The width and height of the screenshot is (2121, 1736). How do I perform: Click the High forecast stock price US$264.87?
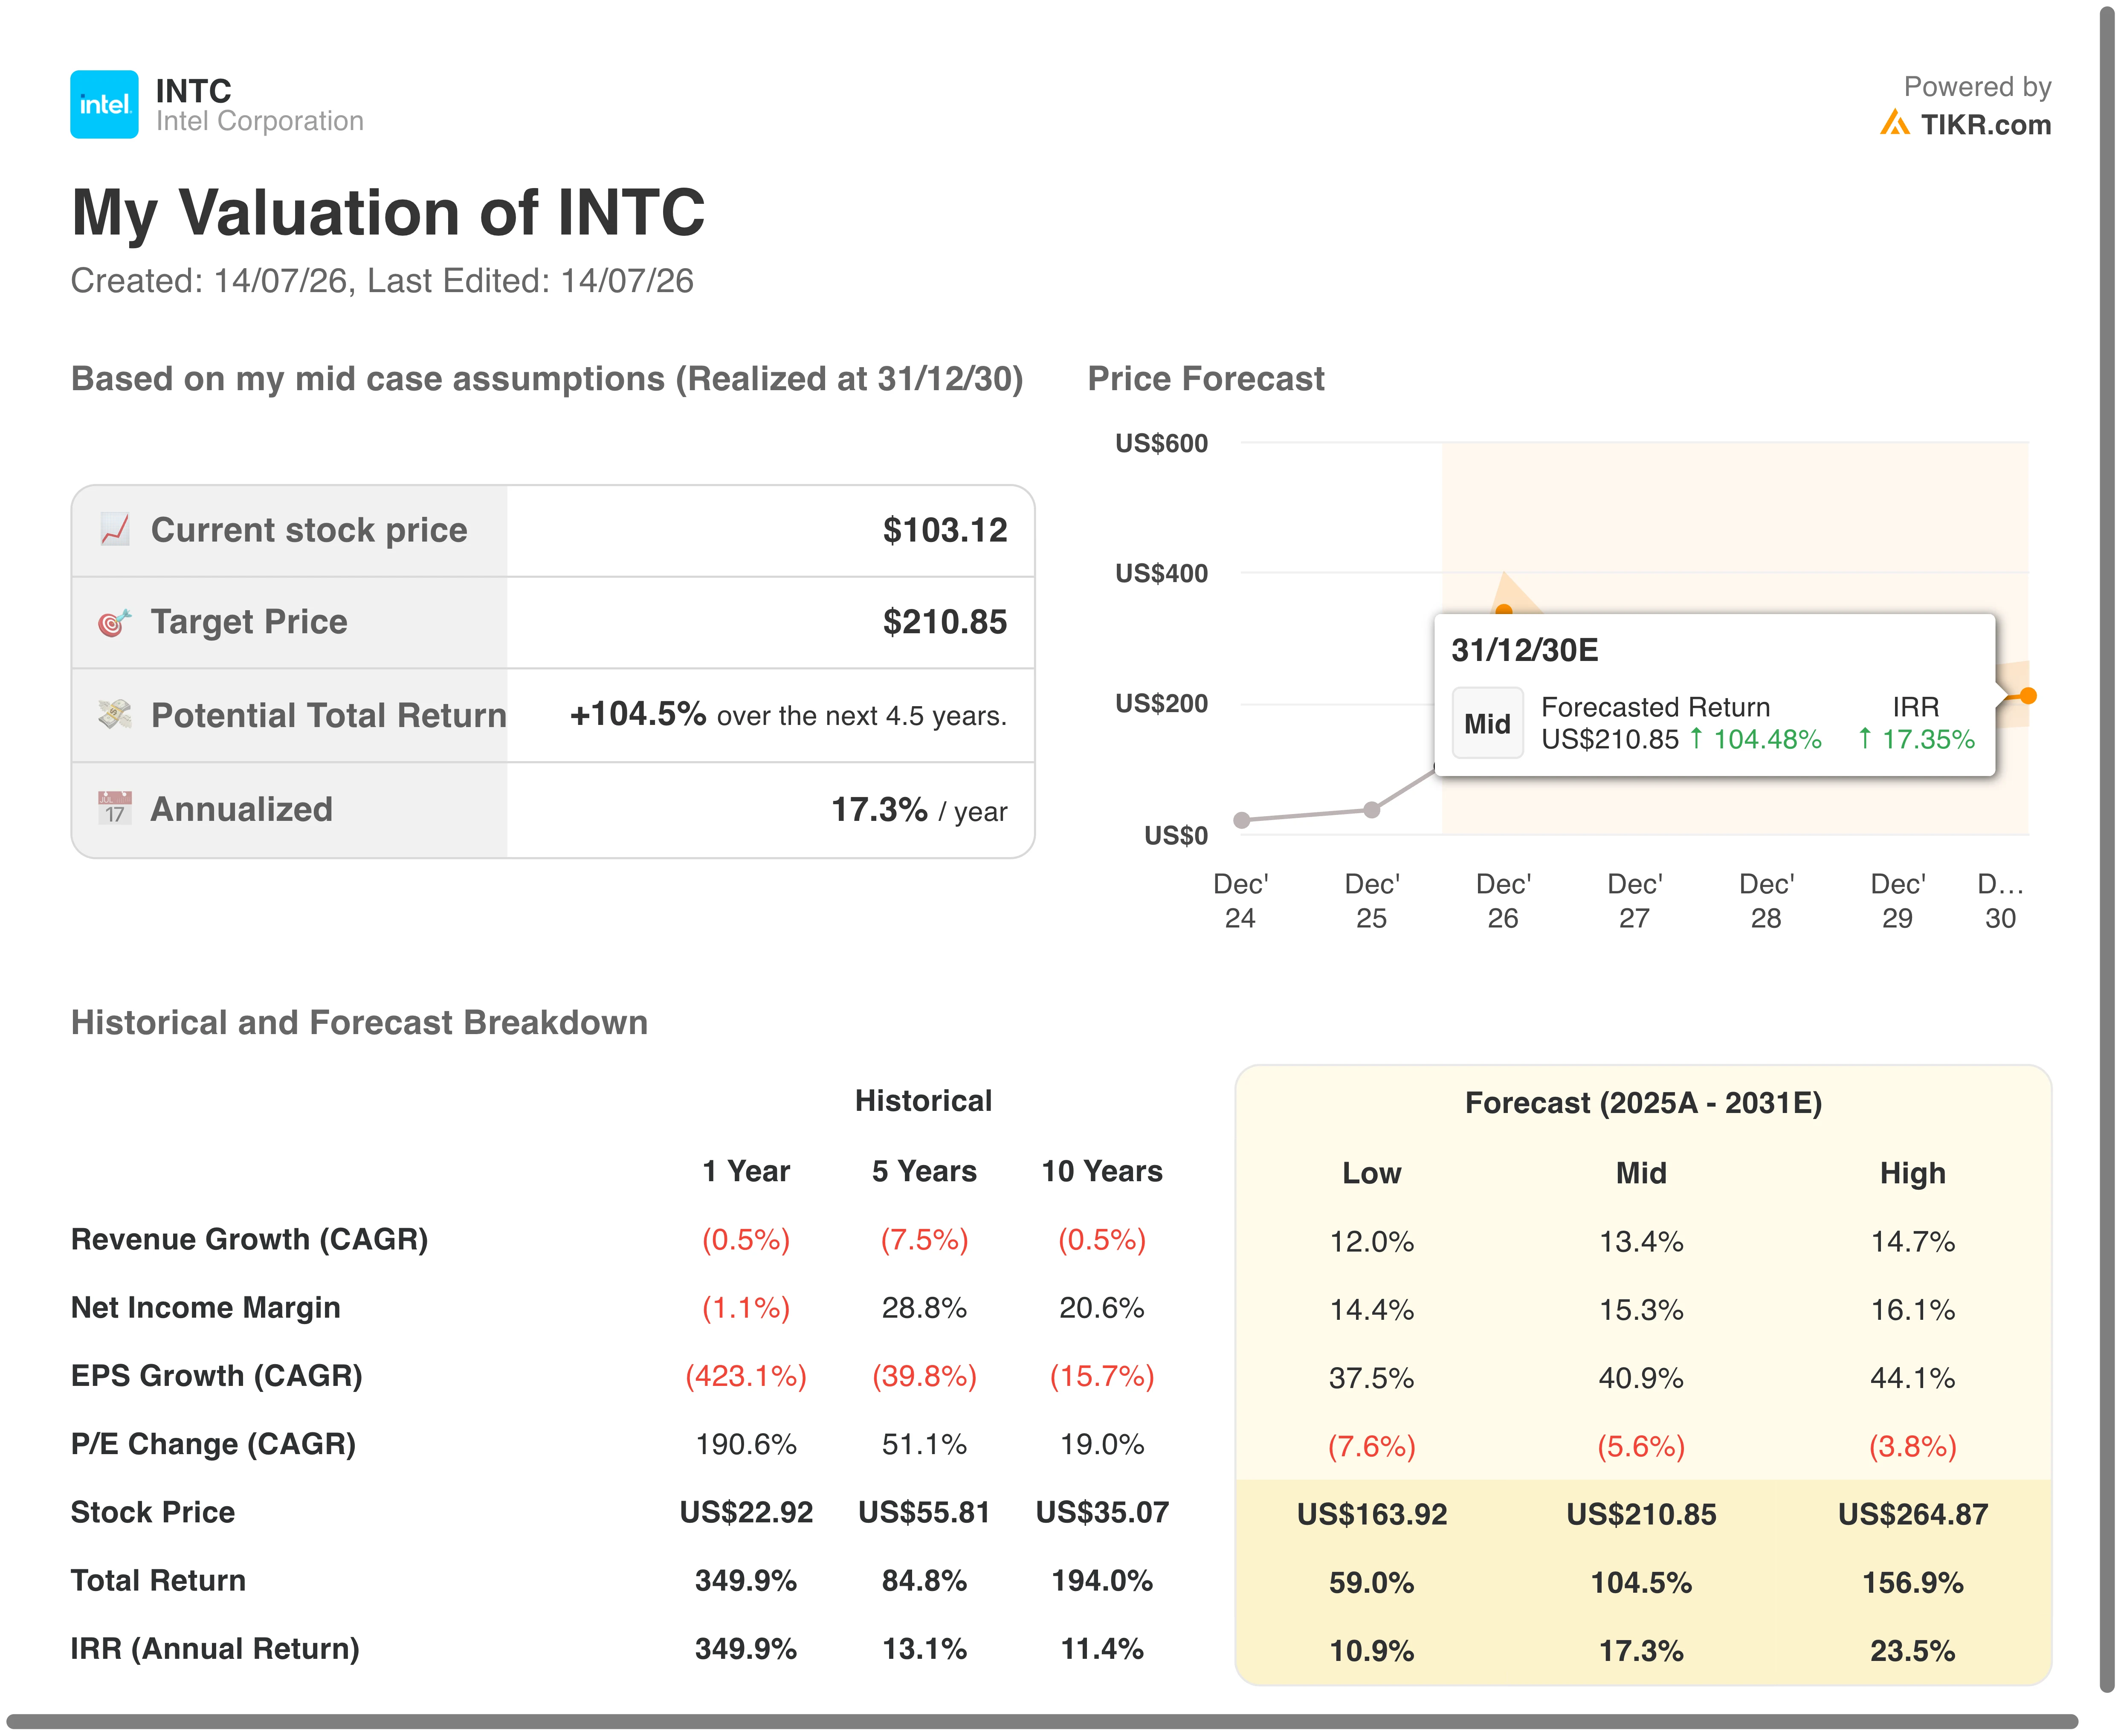1913,1514
